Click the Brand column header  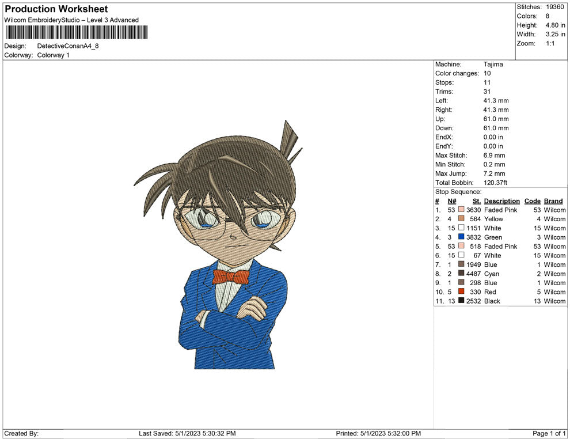(x=553, y=200)
